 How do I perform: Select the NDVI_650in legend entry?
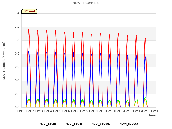[45, 124]
